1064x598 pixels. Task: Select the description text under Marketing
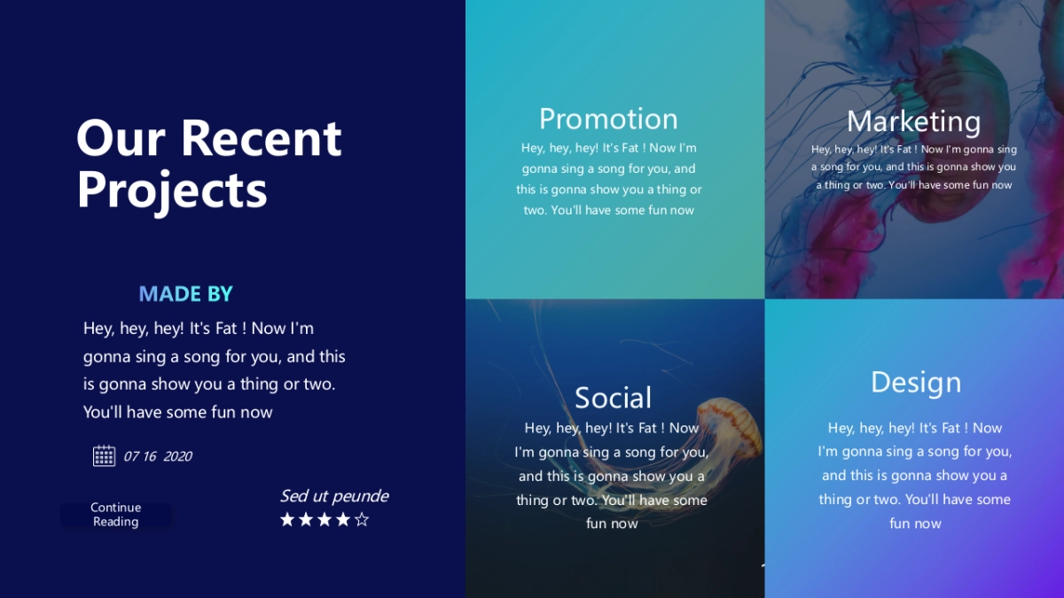913,167
